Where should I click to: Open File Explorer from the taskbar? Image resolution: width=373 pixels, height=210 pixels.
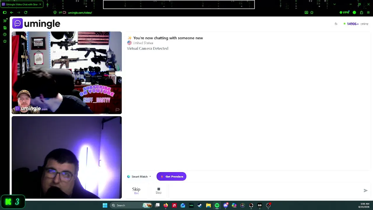[x=208, y=205]
